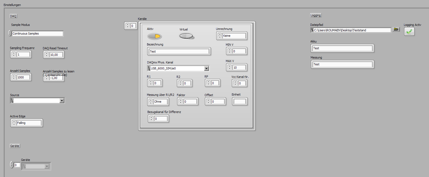The height and width of the screenshot is (177, 429).
Task: Click the MAX V stepper arrows
Action: (x=230, y=67)
